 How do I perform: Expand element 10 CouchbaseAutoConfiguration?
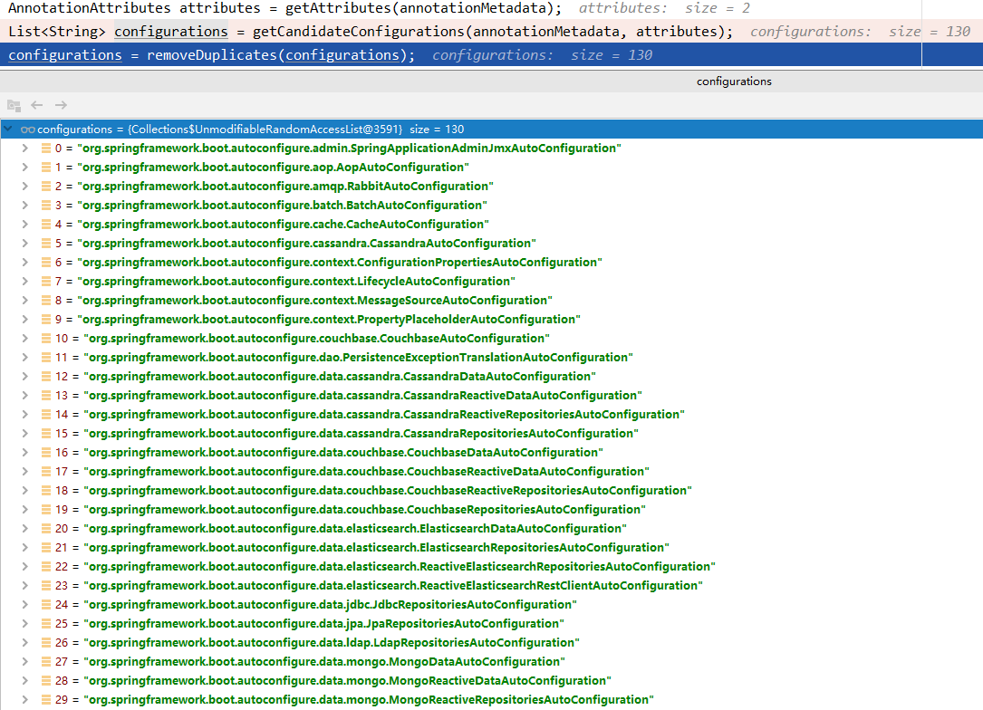(25, 339)
